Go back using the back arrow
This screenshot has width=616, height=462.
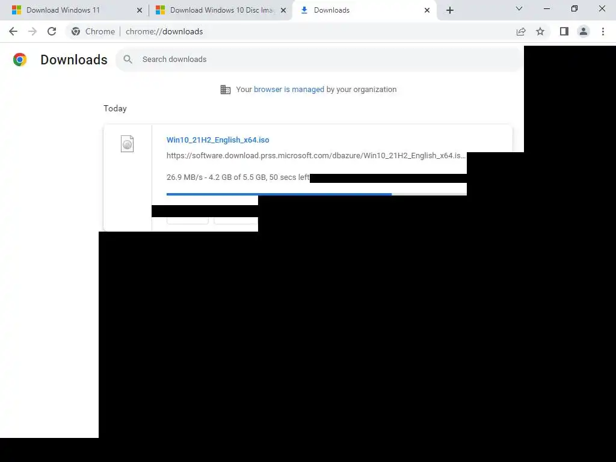click(x=13, y=31)
